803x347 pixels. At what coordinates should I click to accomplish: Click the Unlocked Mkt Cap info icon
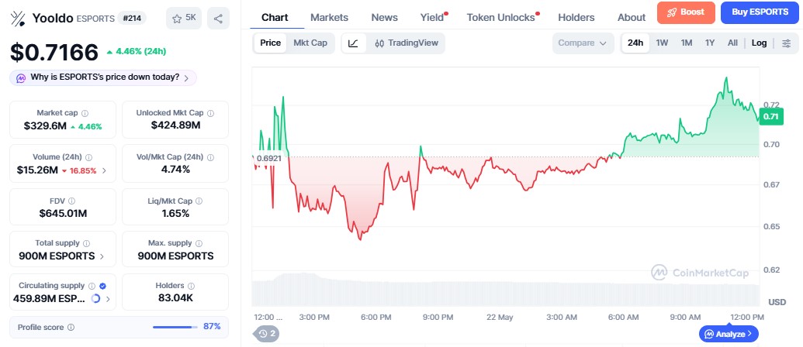tap(210, 113)
